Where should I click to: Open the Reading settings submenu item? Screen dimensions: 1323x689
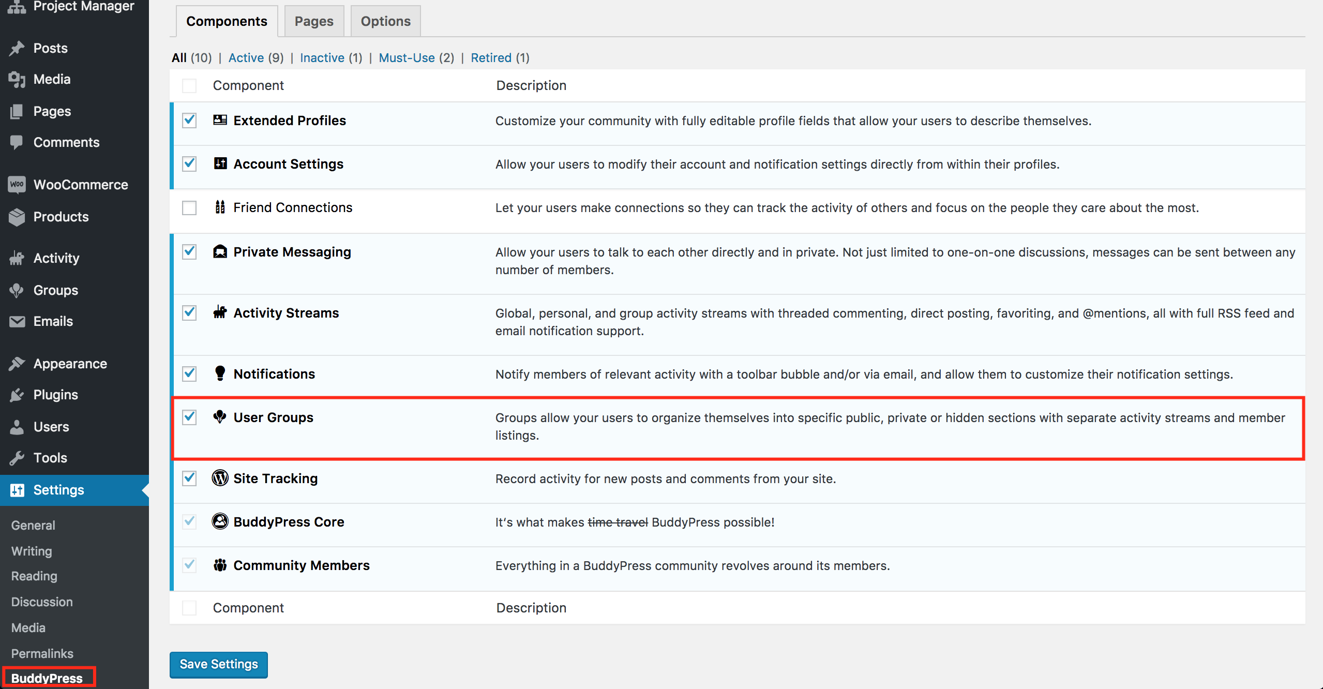34,576
